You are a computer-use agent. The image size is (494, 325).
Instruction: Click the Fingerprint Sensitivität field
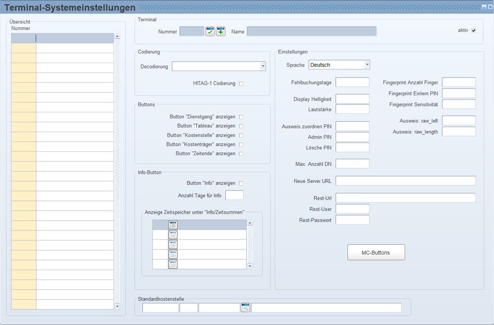(459, 104)
